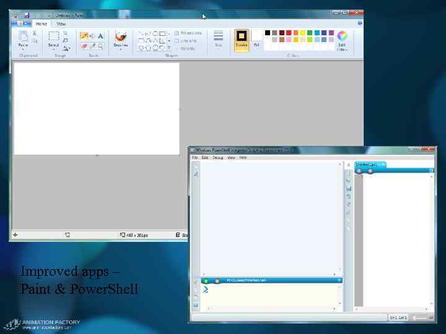Click the Brushes button label
The width and height of the screenshot is (446, 334).
click(121, 45)
